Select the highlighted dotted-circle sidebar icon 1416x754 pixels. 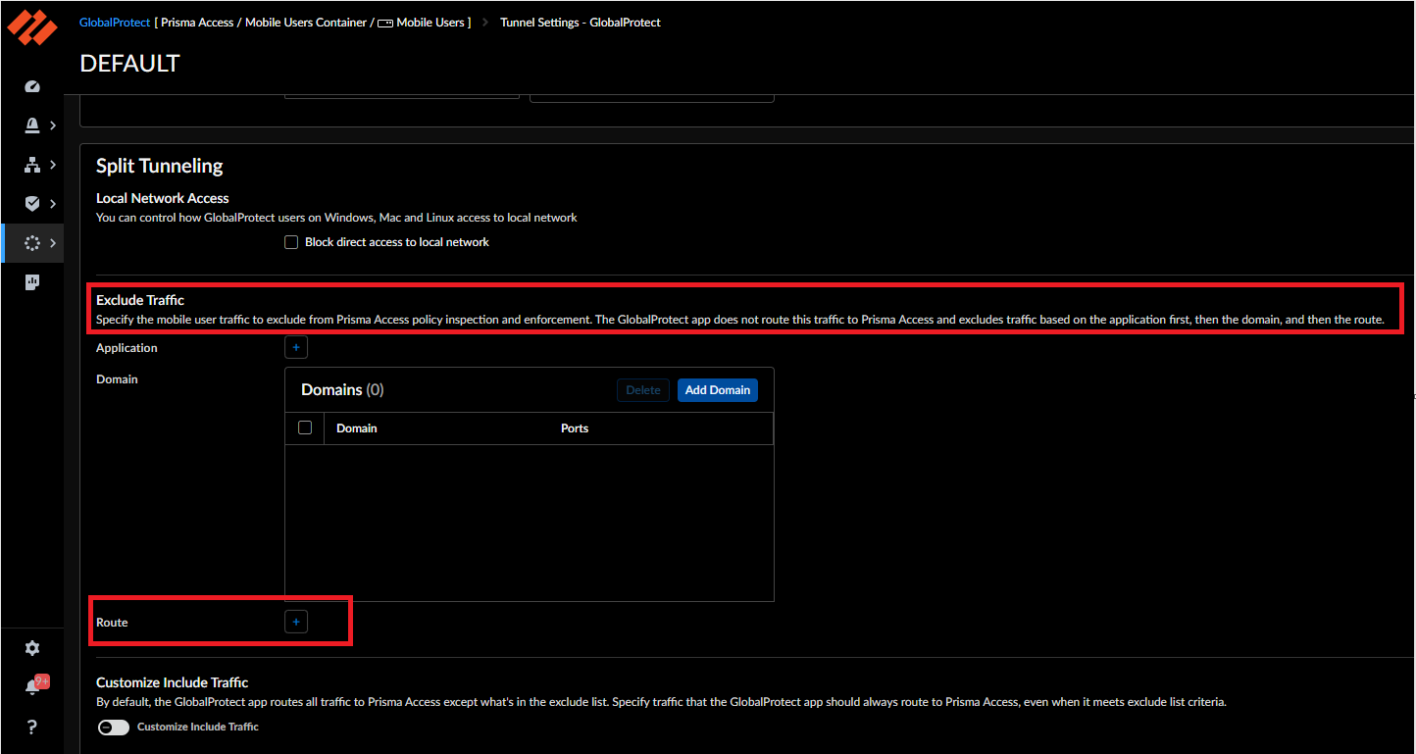32,243
